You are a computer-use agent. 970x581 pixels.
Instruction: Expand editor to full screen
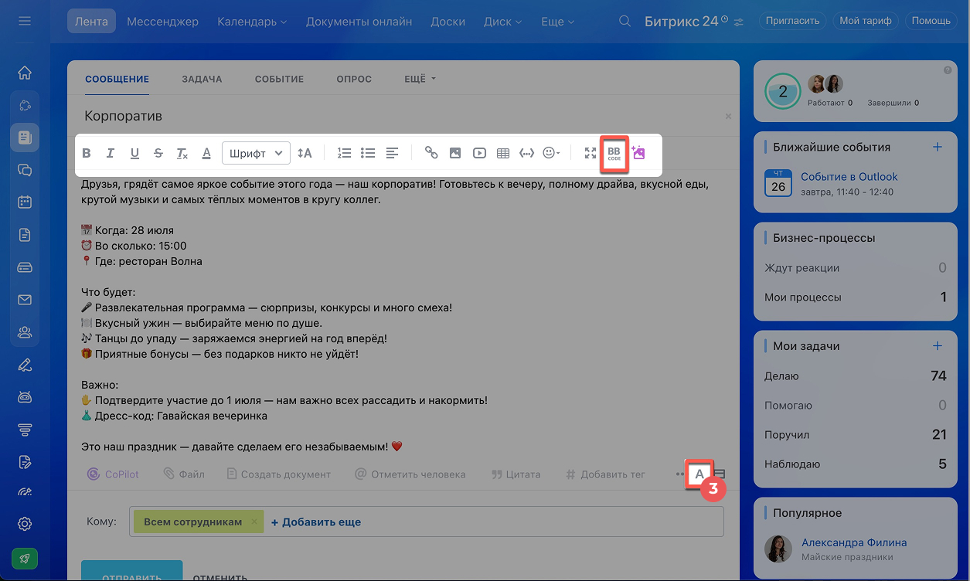point(591,153)
